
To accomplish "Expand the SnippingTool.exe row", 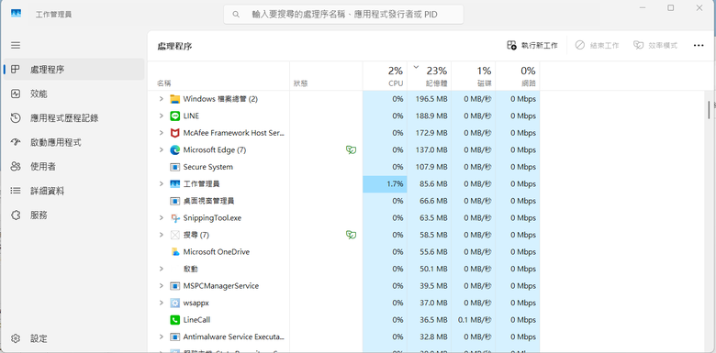I will pos(161,217).
